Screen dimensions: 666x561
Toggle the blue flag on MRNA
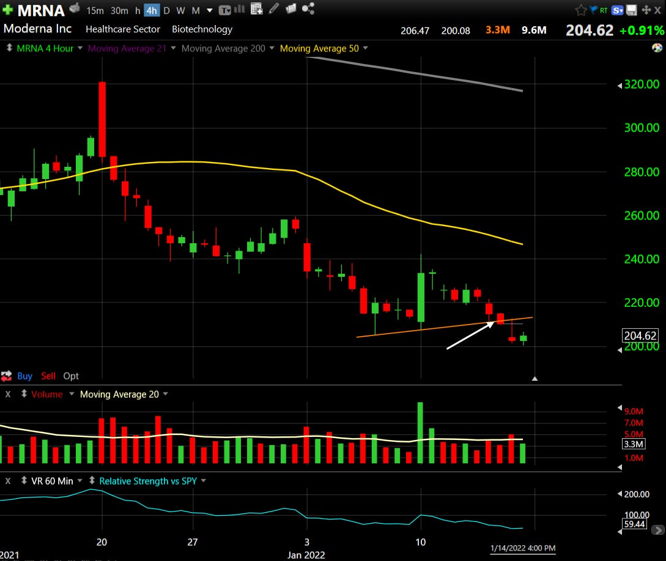coord(593,9)
